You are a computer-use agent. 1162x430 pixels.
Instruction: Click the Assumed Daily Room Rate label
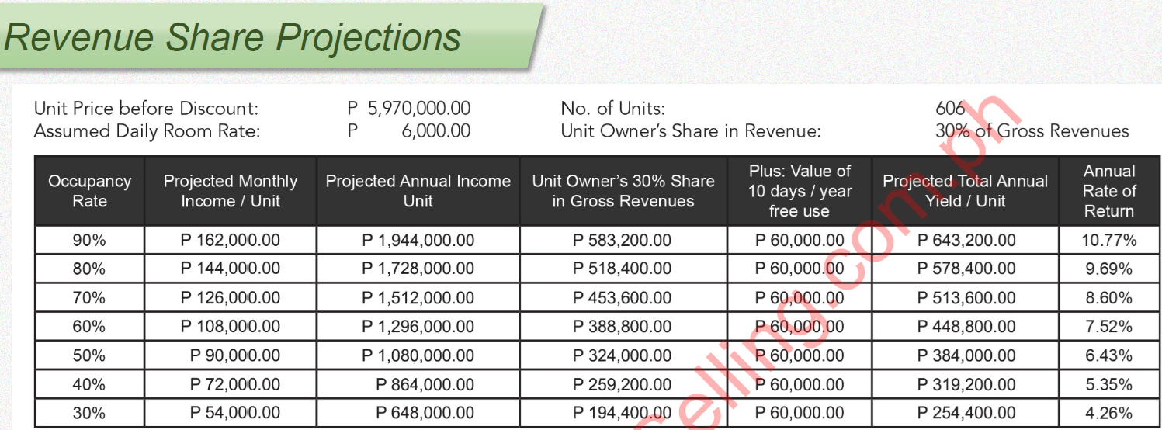click(x=147, y=131)
